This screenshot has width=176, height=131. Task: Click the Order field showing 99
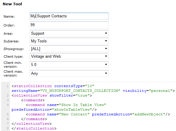pyautogui.click(x=69, y=25)
